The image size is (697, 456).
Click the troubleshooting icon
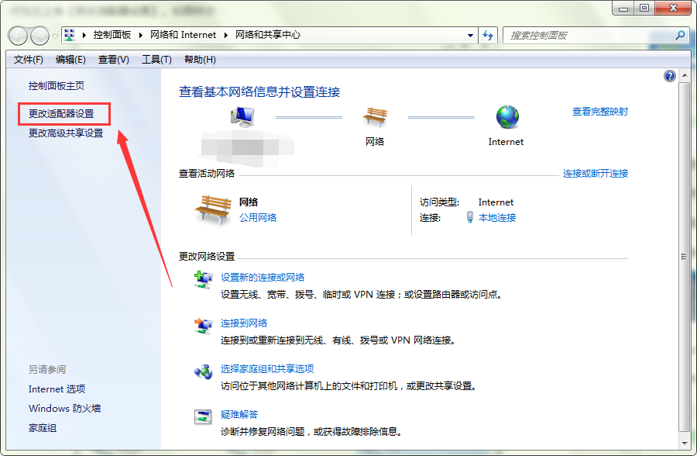coord(203,417)
